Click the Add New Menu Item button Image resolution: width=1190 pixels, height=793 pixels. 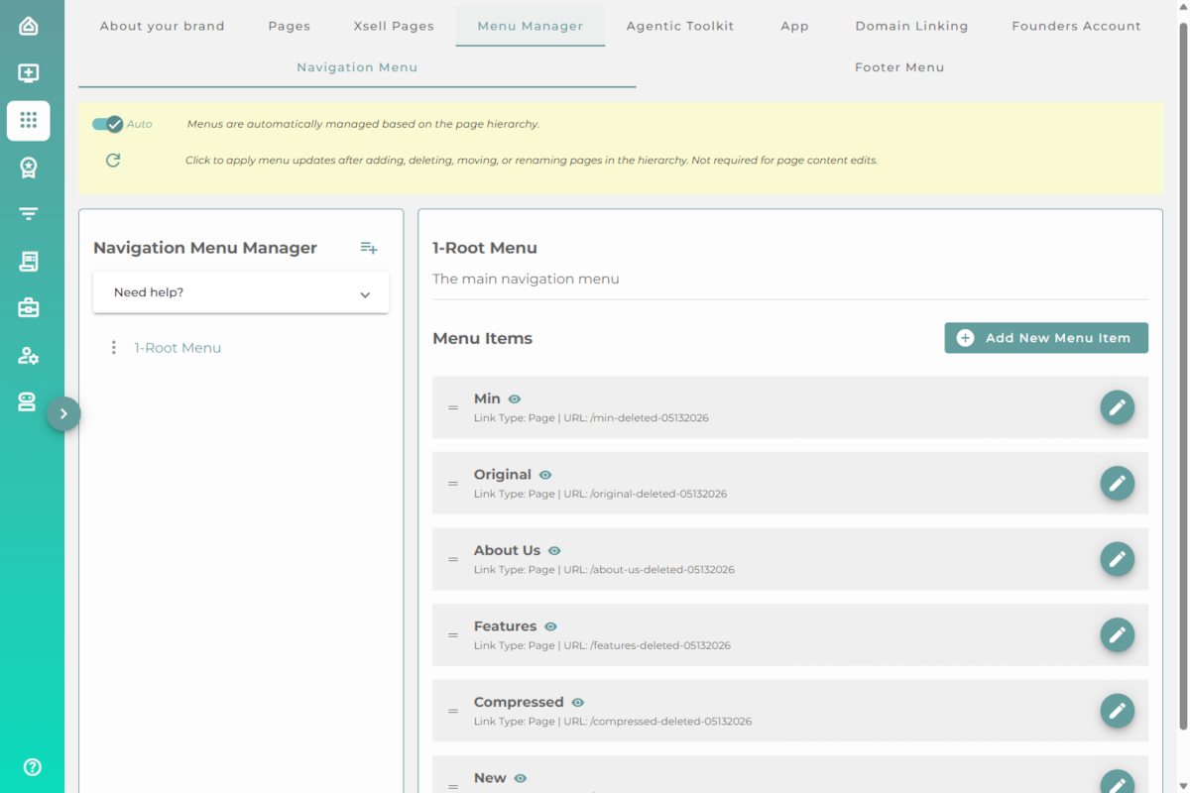[1046, 338]
